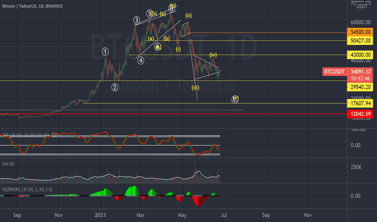Select the yellow (iv) wave label
The image size is (377, 222).
click(x=213, y=55)
